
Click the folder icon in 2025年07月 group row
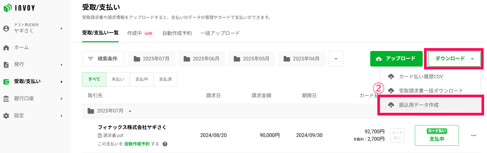tap(91, 111)
